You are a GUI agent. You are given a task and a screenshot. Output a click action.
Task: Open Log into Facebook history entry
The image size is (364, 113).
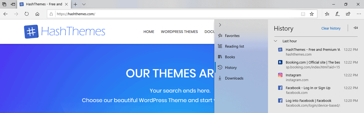316,103
